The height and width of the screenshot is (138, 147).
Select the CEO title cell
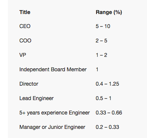point(25,26)
